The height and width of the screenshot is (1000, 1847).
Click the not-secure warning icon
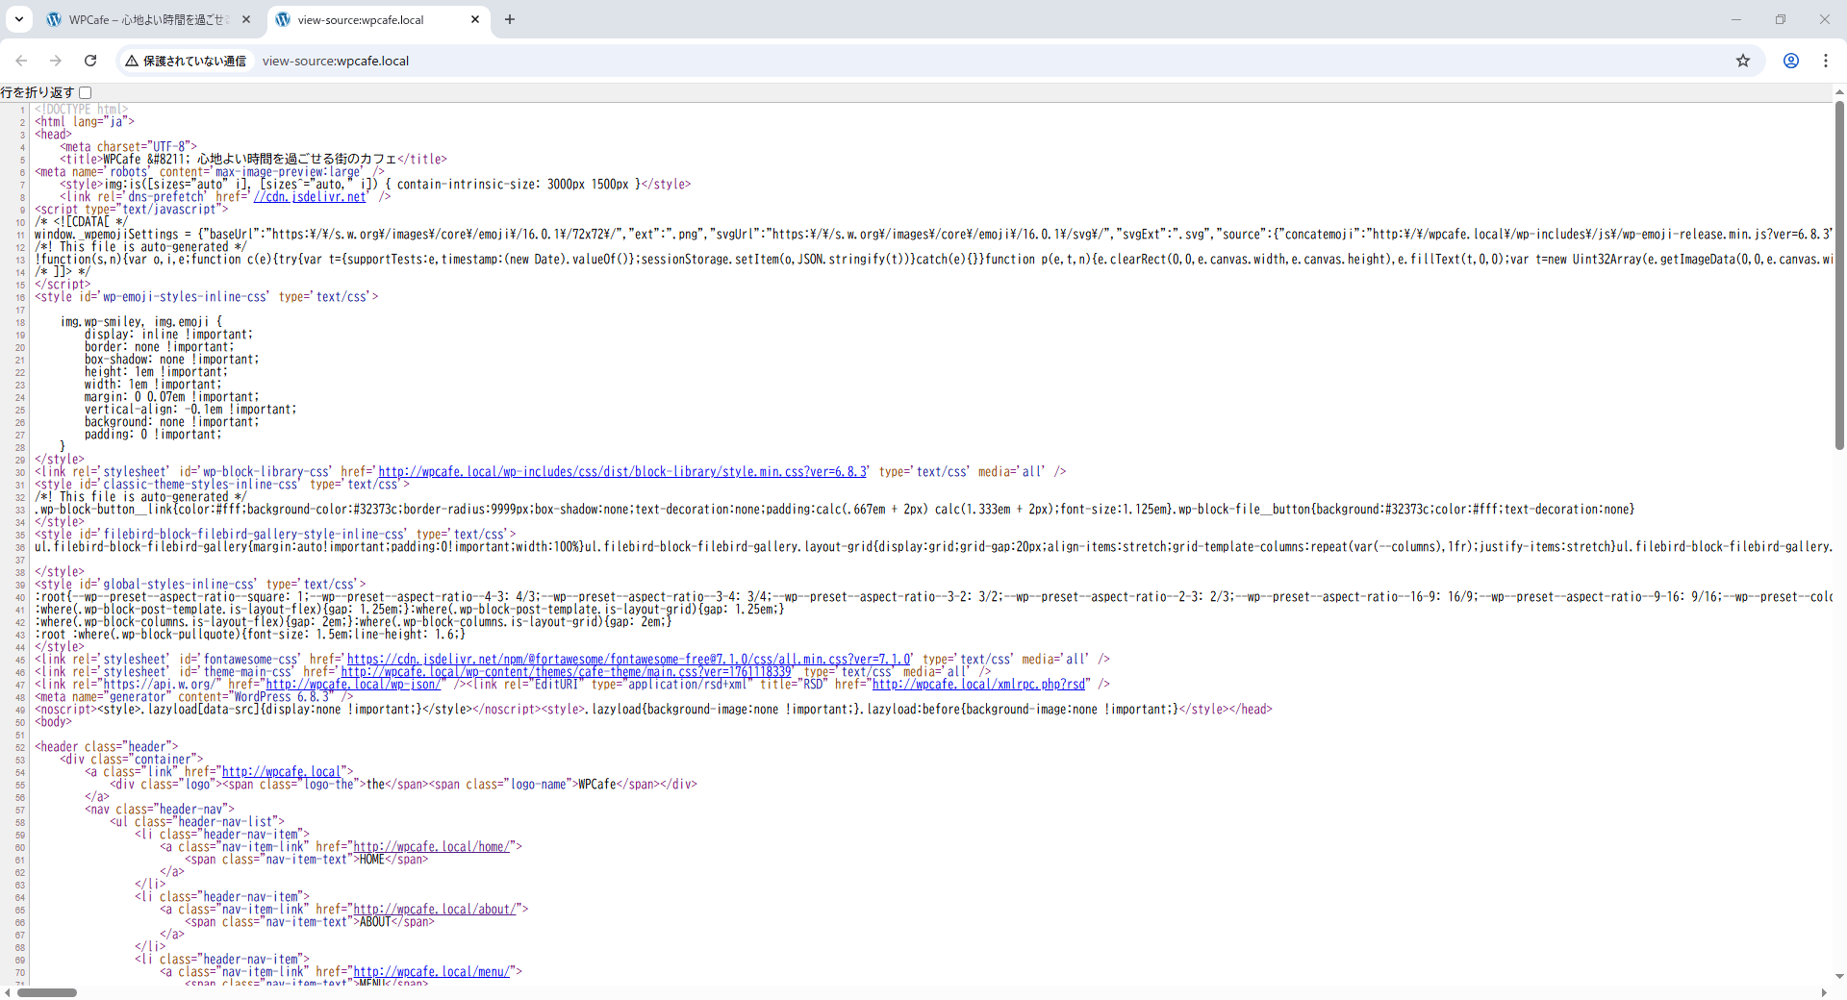(x=133, y=61)
